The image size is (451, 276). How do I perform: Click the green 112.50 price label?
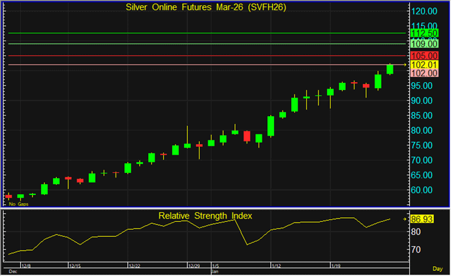[x=424, y=33]
